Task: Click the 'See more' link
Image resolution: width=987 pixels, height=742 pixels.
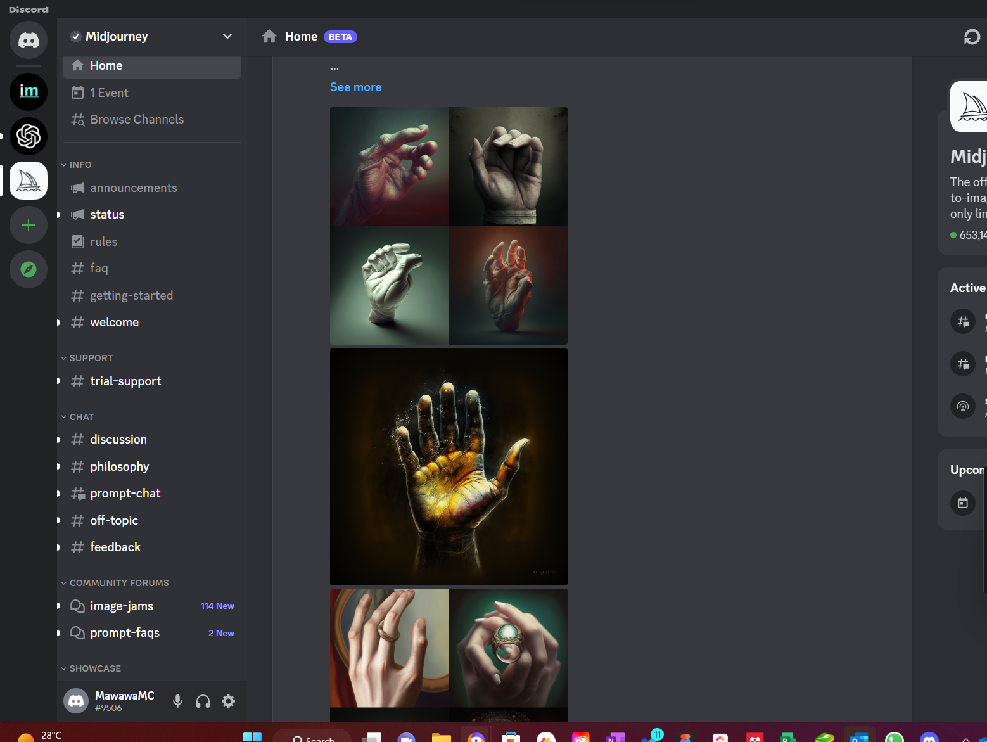Action: 355,87
